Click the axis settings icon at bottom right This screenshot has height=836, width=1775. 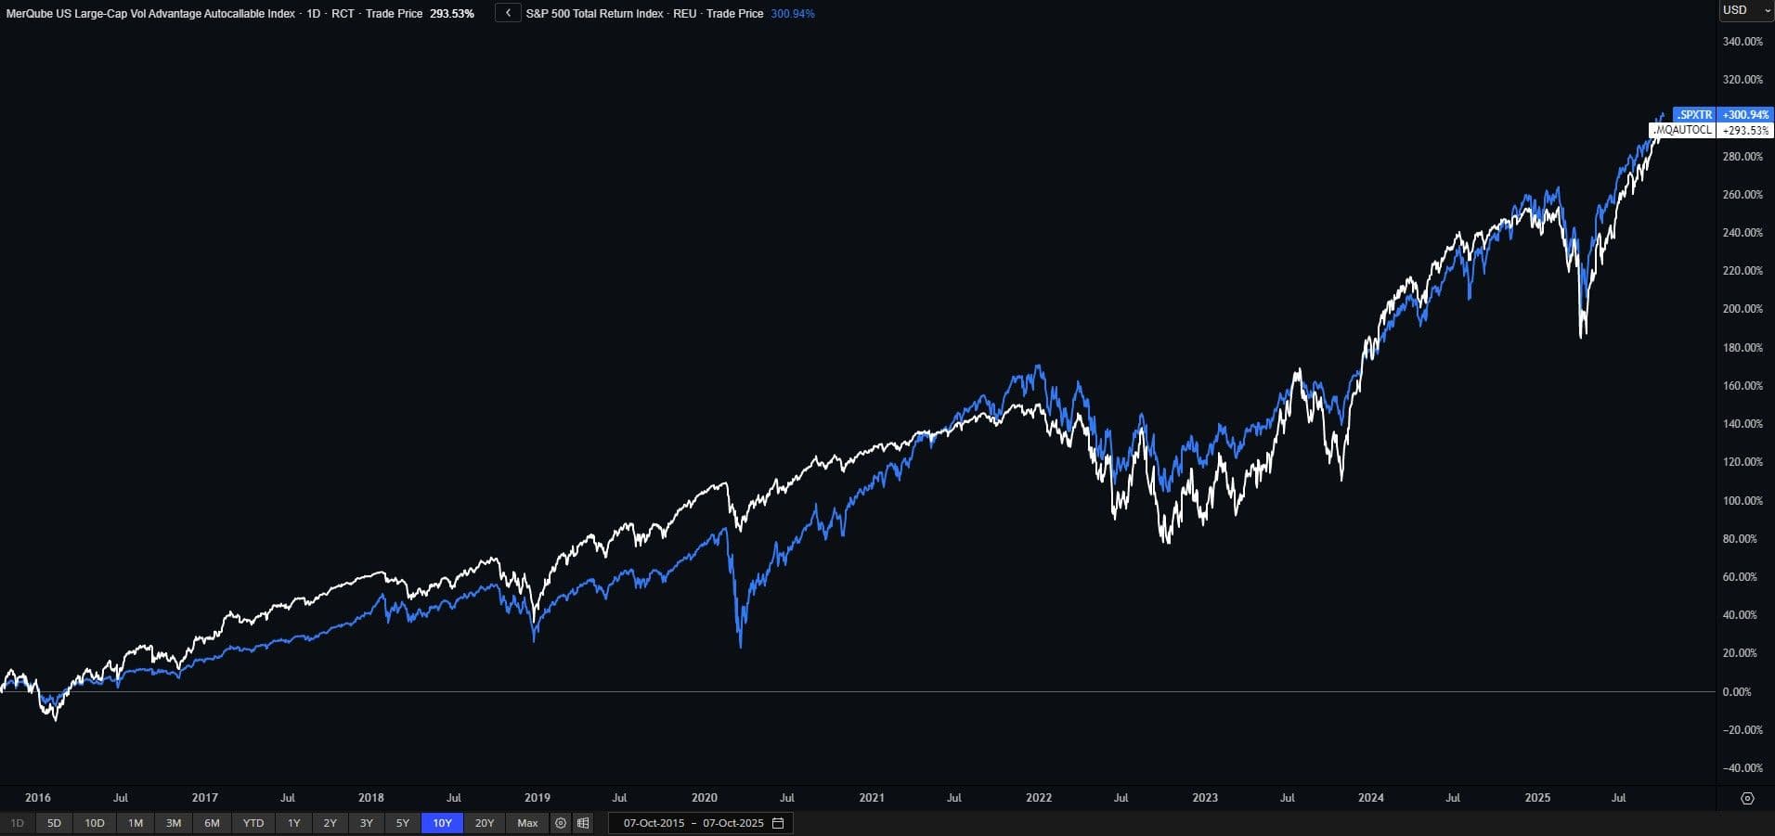click(1747, 798)
